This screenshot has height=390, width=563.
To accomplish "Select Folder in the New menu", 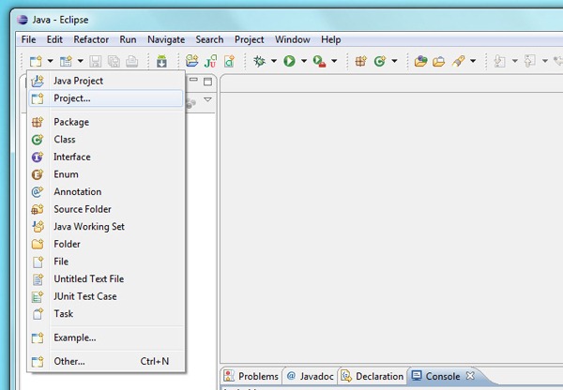I will pyautogui.click(x=106, y=244).
